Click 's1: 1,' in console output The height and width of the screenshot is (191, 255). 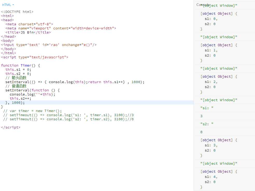pos(211,50)
